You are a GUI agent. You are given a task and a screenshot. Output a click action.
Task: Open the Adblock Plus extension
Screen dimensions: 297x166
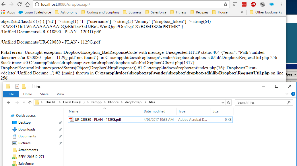[253, 4]
